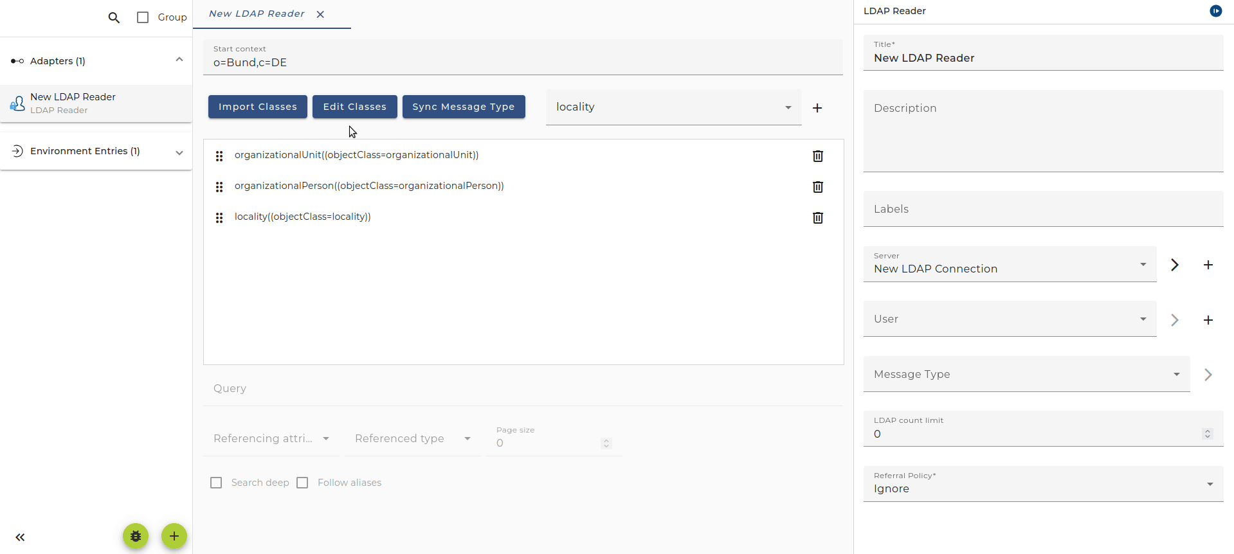Click the blue run icon in LDAP Reader header
Screen dimensions: 1234x554
[1215, 11]
